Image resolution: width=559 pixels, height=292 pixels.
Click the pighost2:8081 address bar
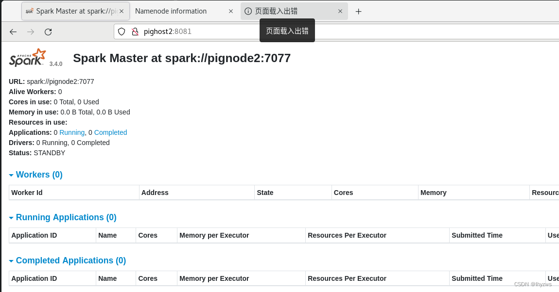[x=336, y=32]
